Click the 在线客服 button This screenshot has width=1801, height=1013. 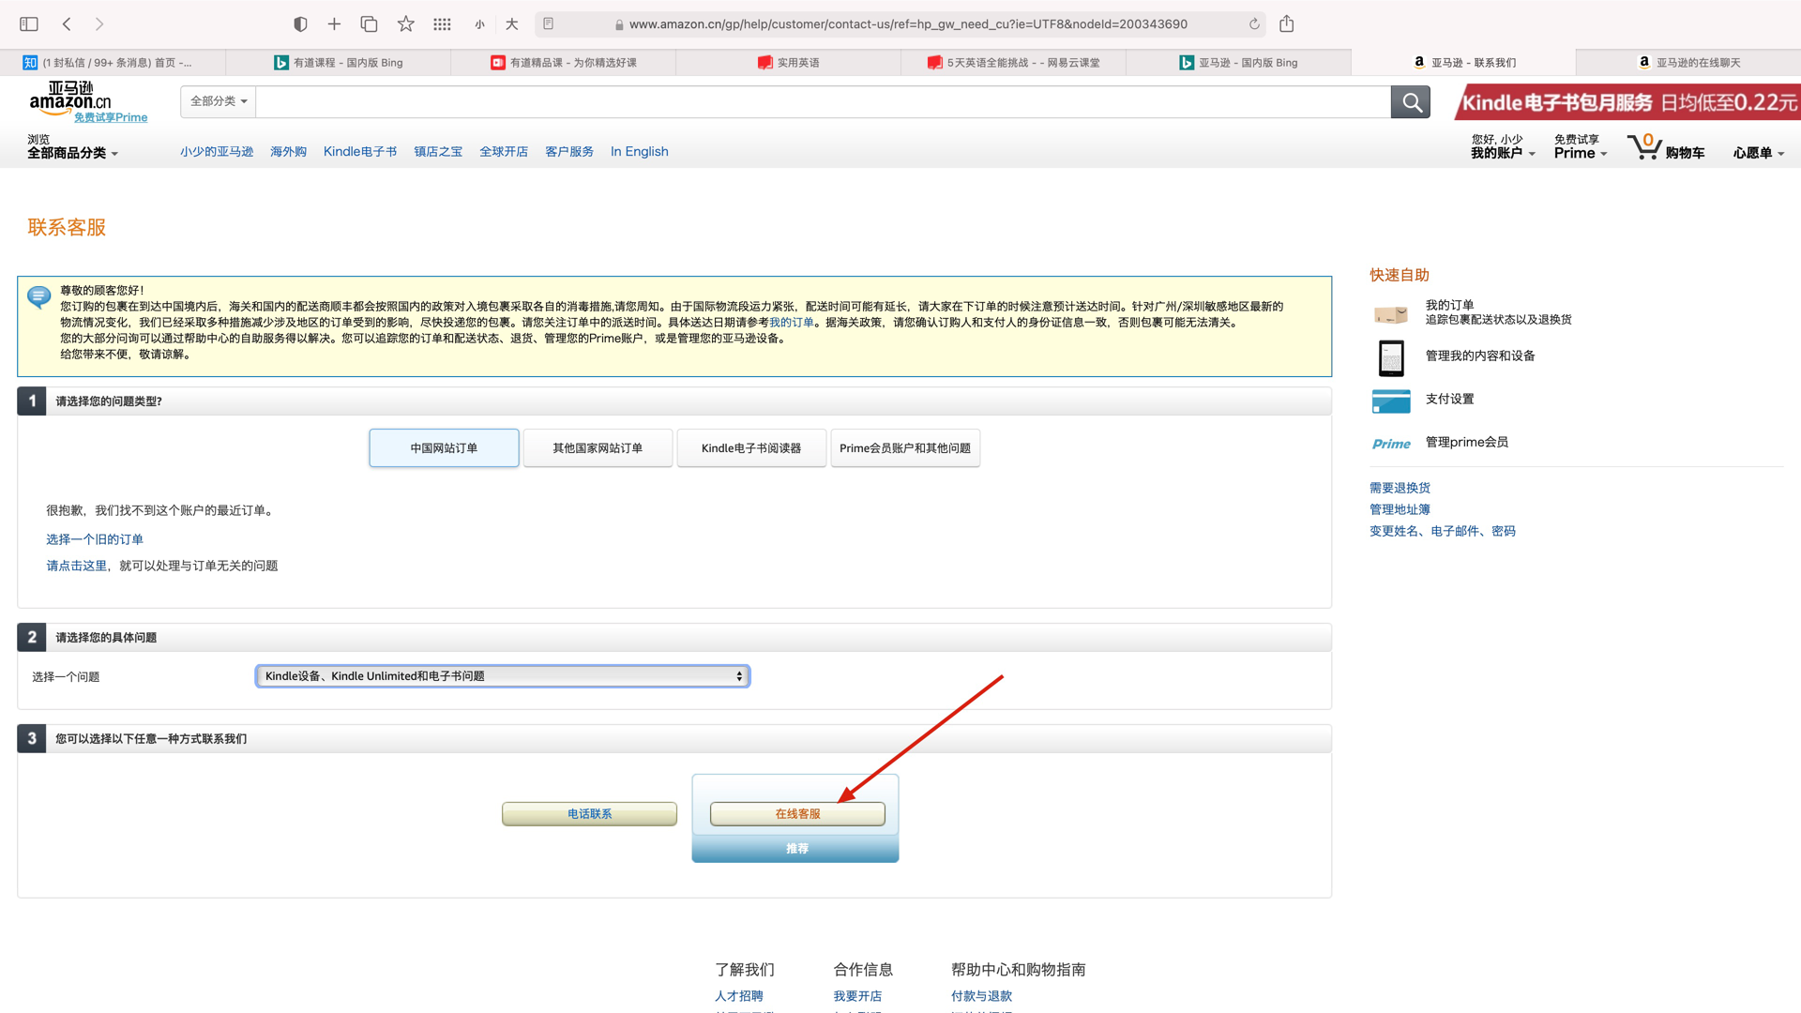tap(797, 814)
